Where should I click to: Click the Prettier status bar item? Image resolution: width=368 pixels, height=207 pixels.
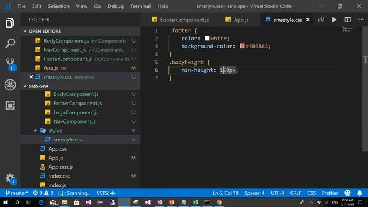(x=329, y=193)
